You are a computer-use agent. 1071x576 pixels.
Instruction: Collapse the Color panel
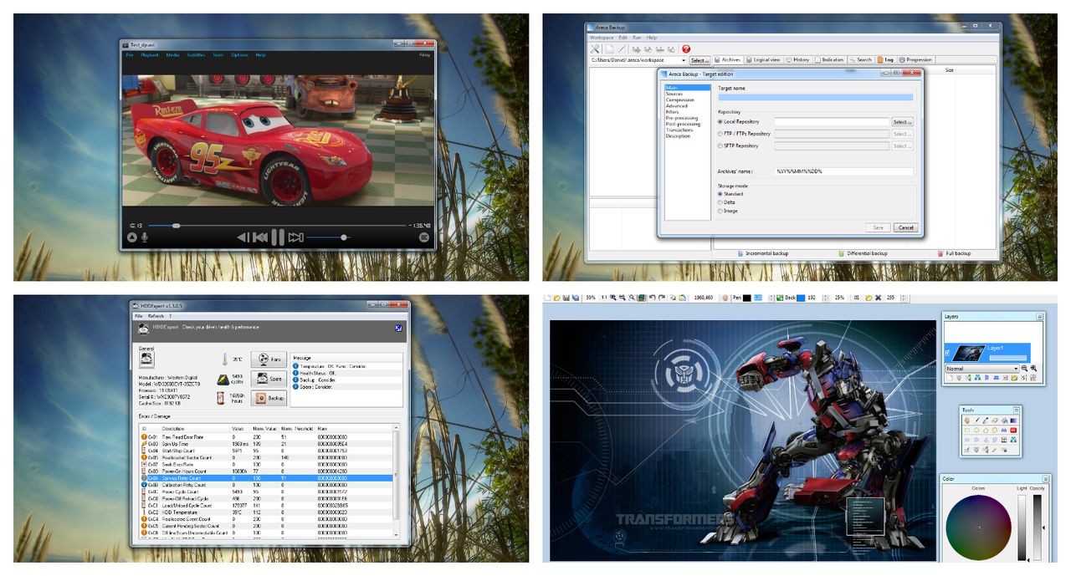[1039, 479]
